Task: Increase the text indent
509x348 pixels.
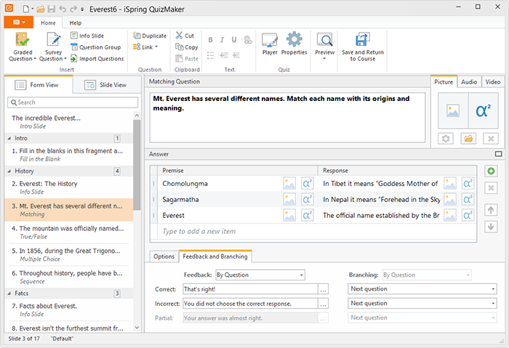Action: pyautogui.click(x=236, y=55)
